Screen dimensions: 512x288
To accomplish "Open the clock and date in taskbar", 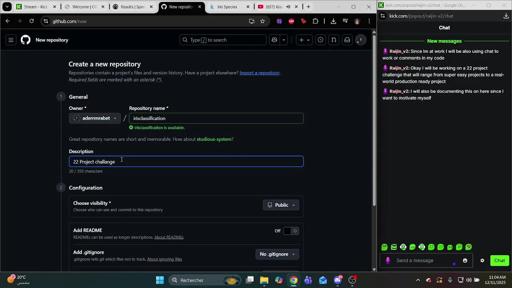I will pos(497,280).
